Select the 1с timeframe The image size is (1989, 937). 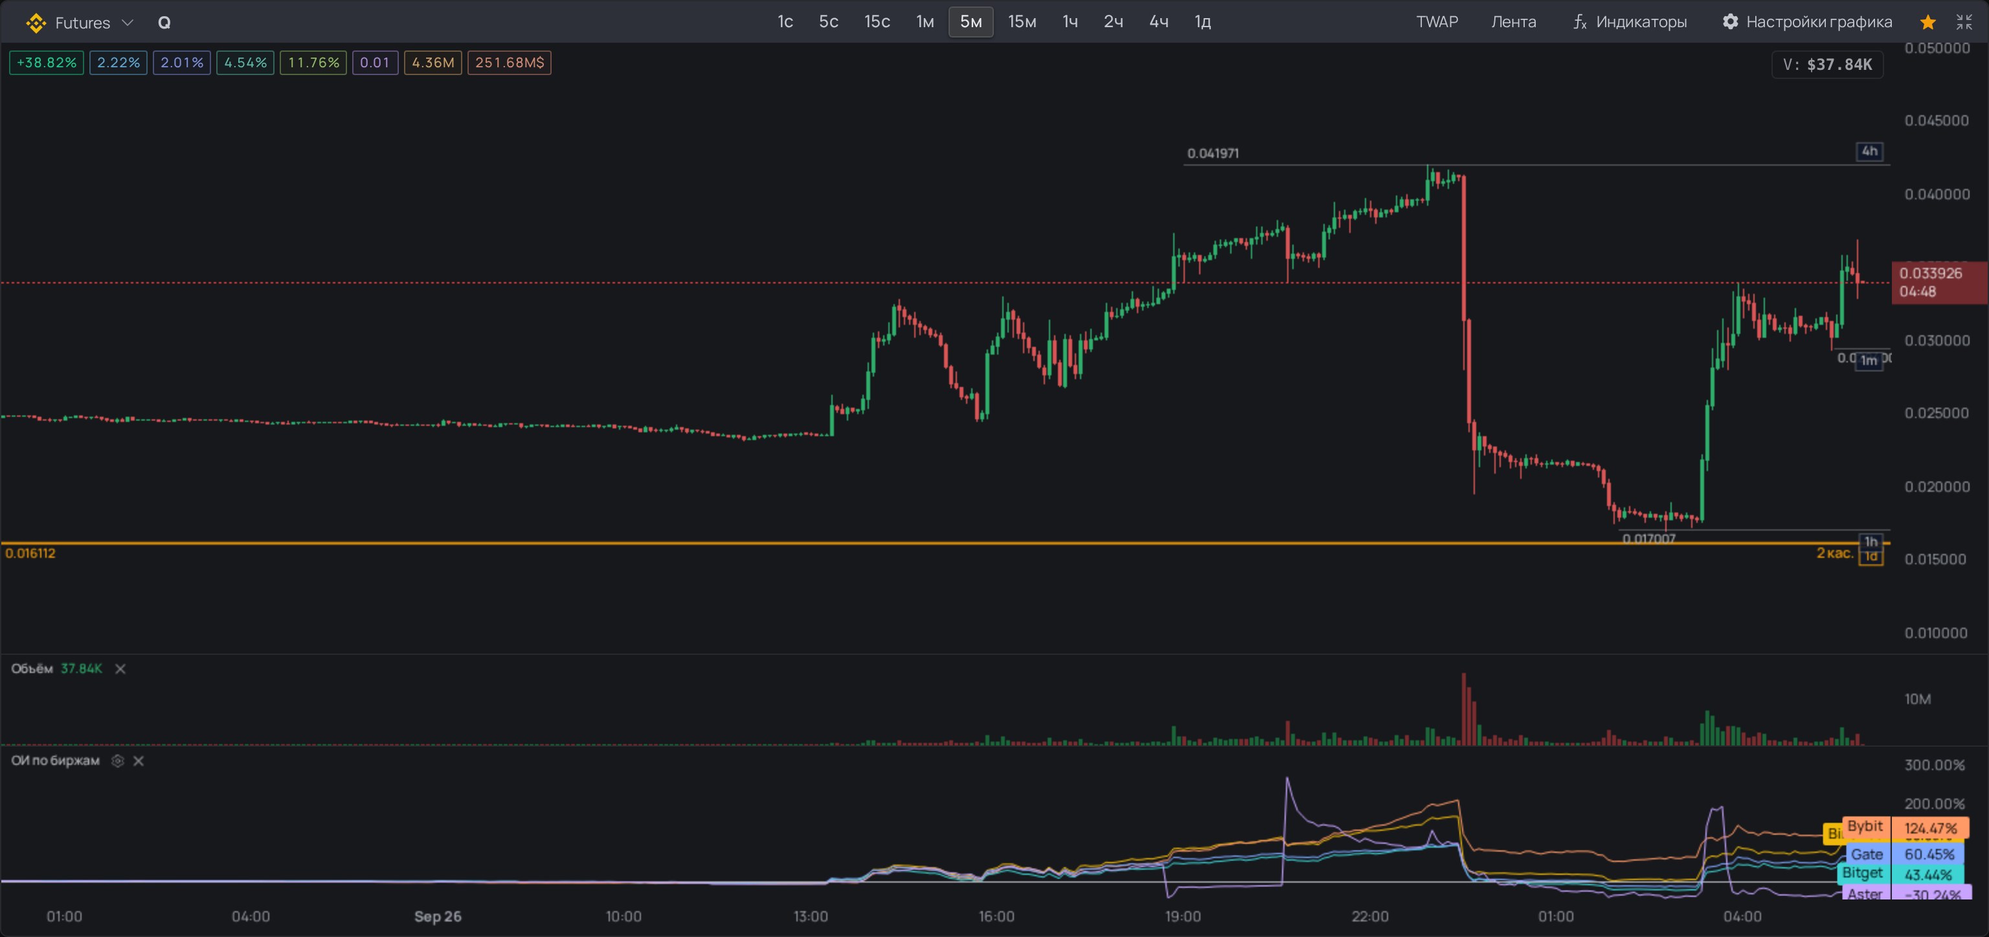tap(785, 21)
